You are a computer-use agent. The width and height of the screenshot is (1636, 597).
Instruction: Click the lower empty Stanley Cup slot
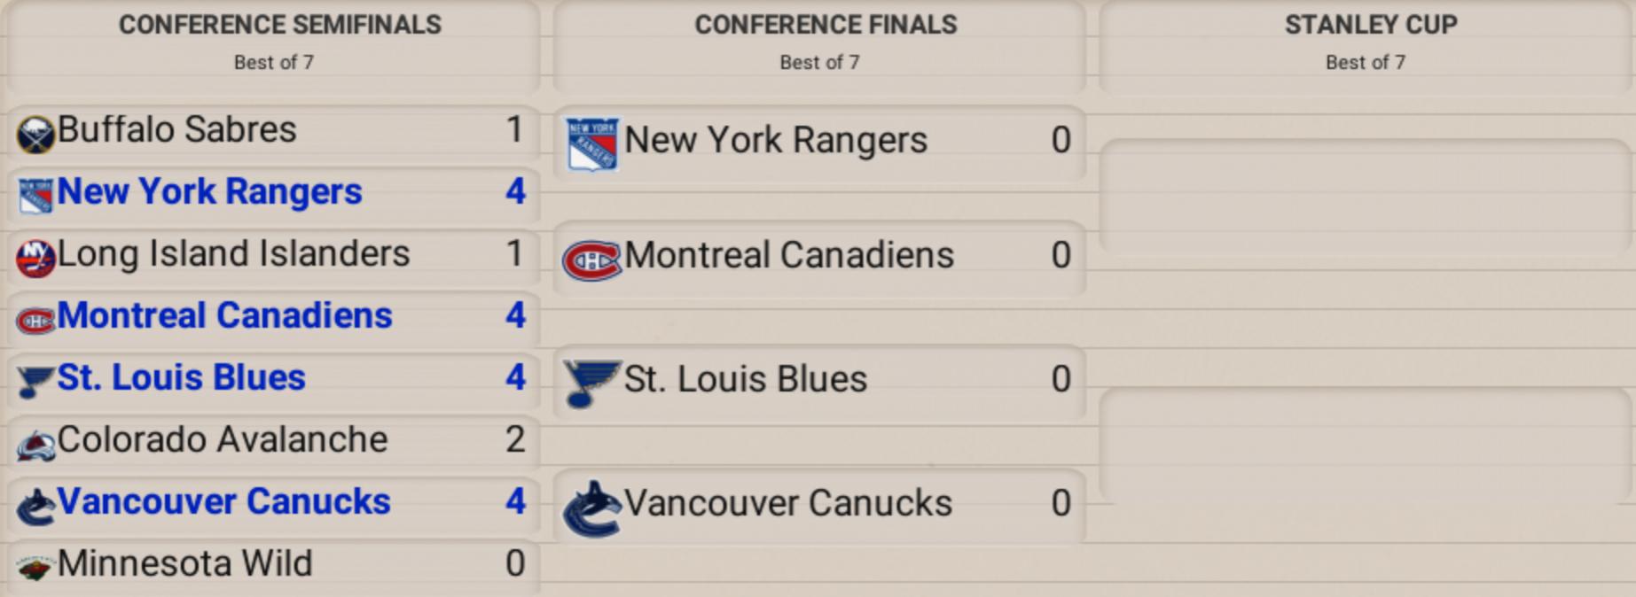pos(1366,445)
